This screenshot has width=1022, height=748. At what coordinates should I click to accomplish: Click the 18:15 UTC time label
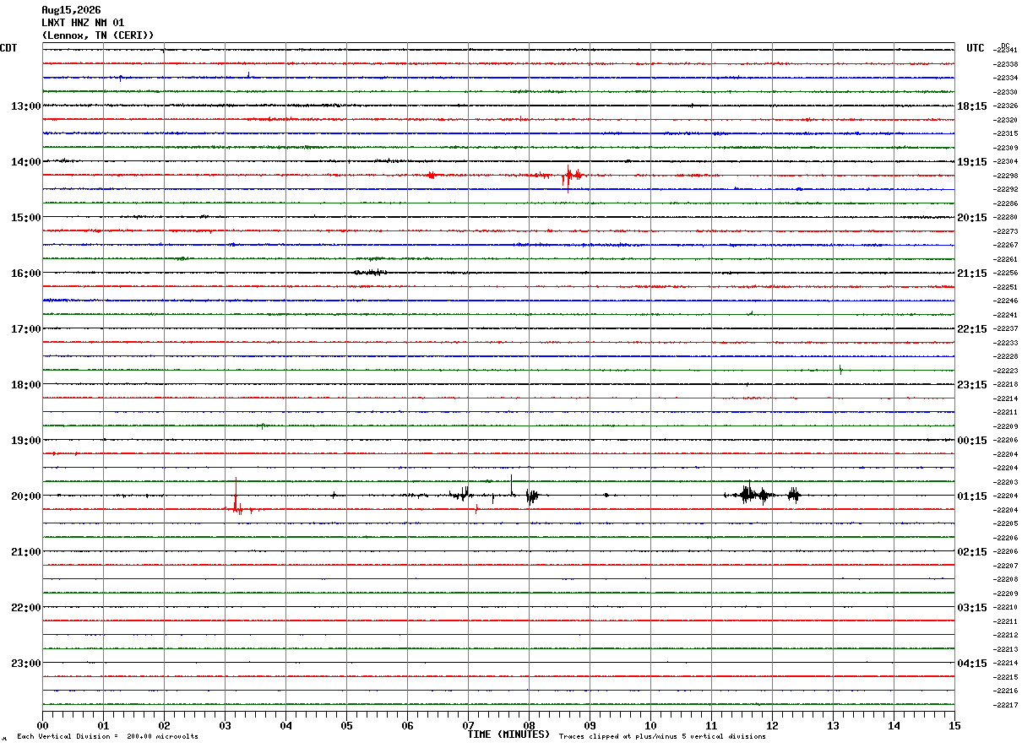972,106
